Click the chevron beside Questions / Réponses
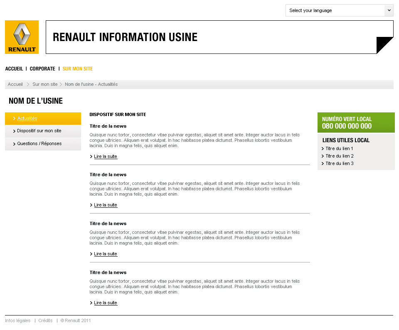 tap(14, 144)
